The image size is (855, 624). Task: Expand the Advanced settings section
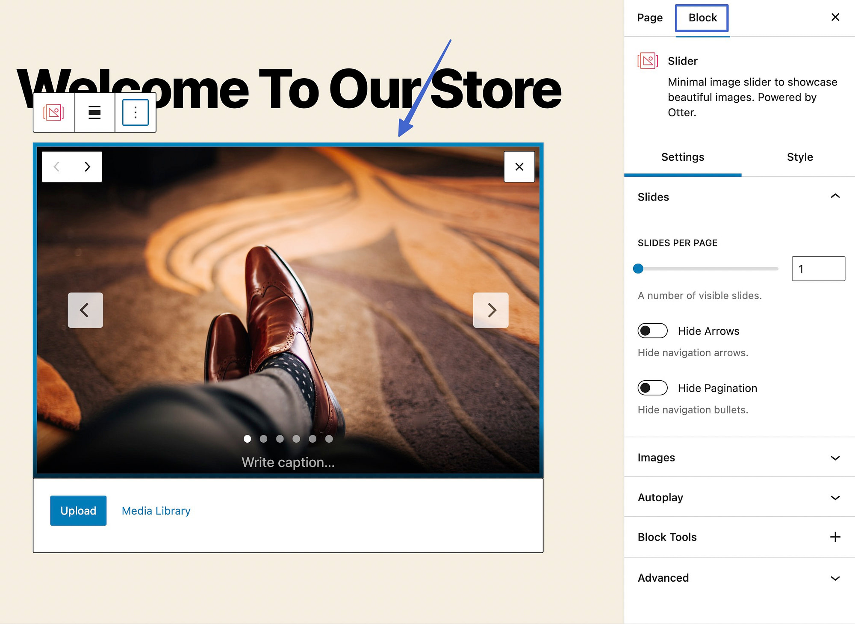(739, 577)
